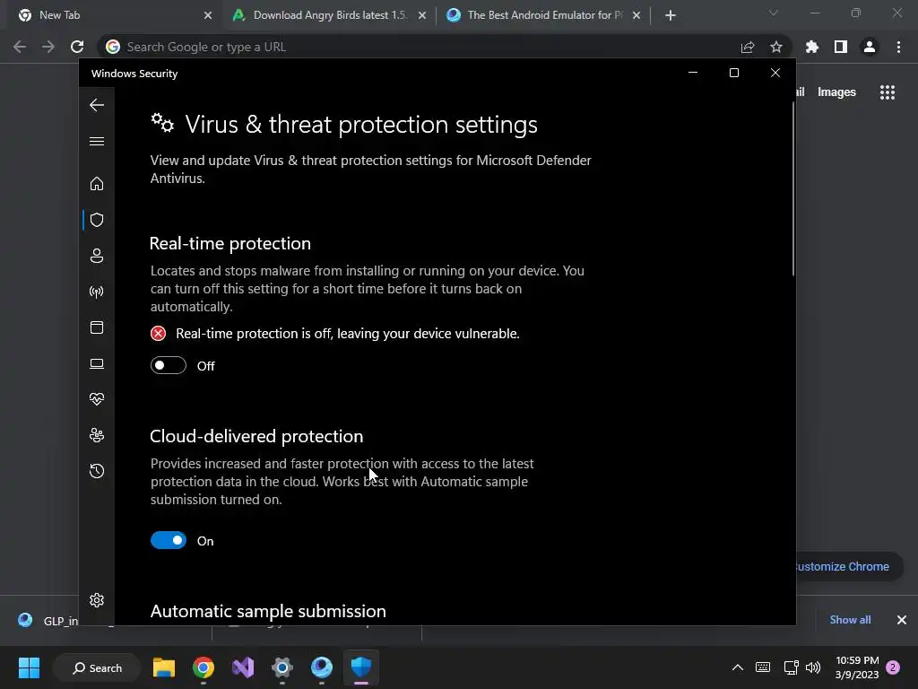Open Chrome profile menu
This screenshot has height=689, width=918.
(870, 47)
